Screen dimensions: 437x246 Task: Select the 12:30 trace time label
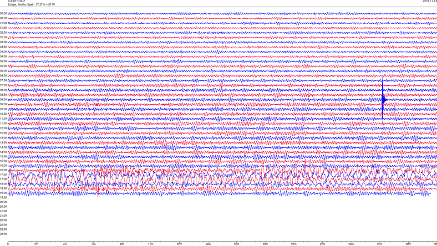tap(3, 133)
